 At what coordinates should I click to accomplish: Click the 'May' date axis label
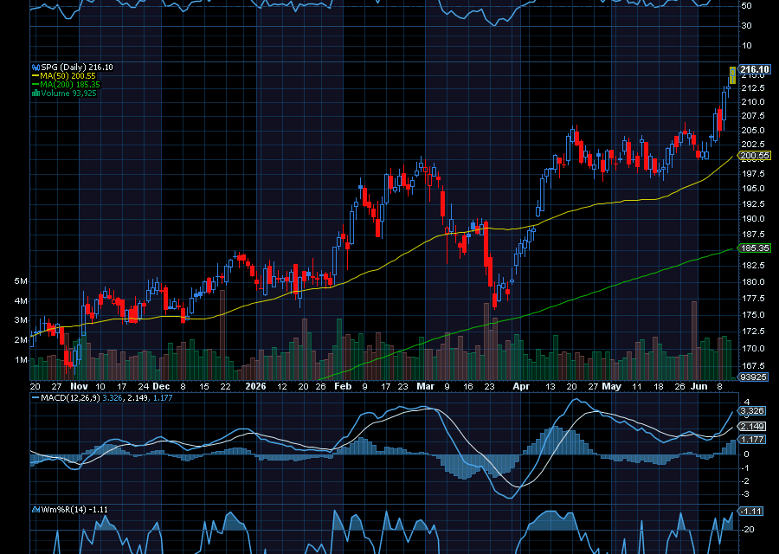[612, 386]
